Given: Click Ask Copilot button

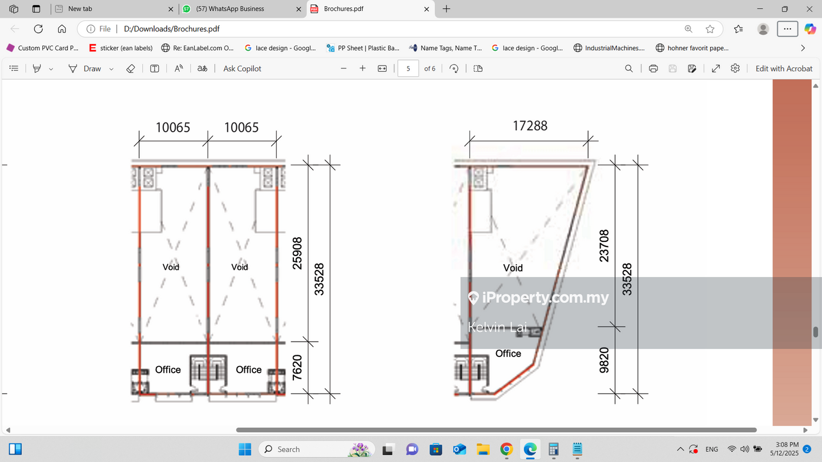Looking at the screenshot, I should (x=242, y=68).
